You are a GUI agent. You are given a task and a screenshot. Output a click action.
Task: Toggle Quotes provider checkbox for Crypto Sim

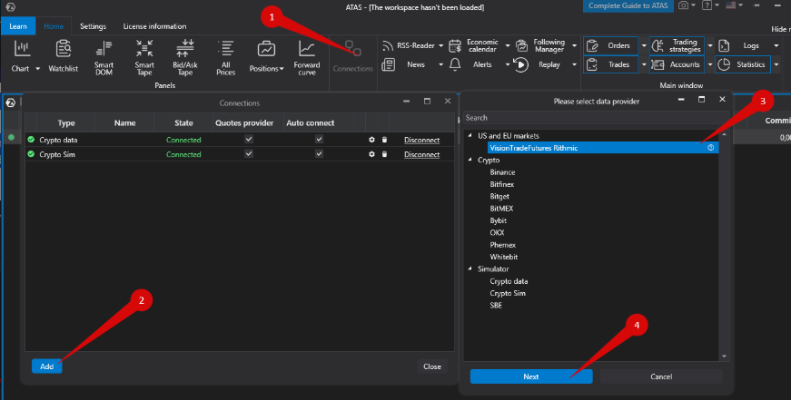pos(249,153)
